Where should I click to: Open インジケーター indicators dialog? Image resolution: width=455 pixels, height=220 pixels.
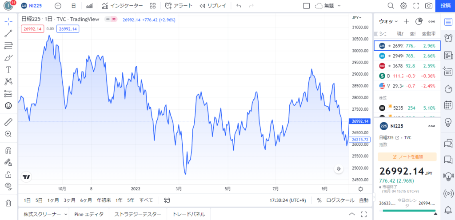tap(123, 5)
